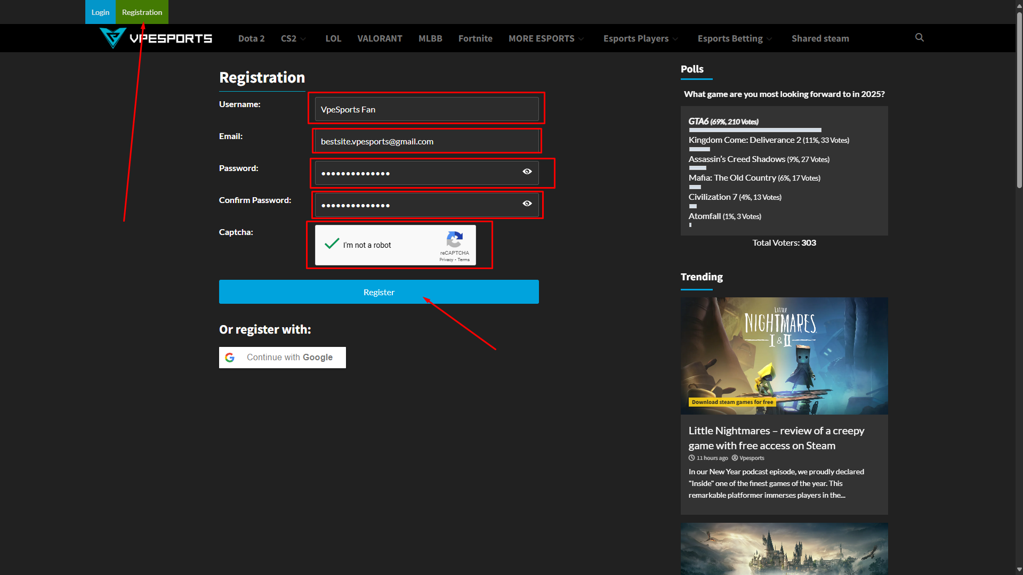Click the Google logo icon
Screen dimensions: 1023x575
coord(230,358)
